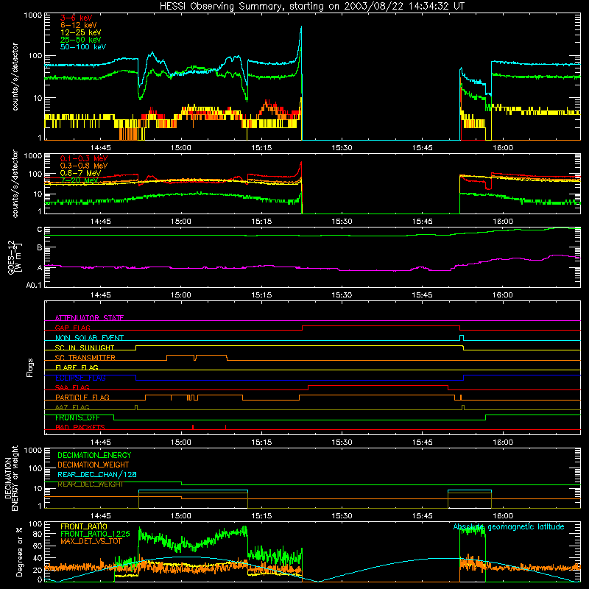Select the 'REAR_DEC_CHAN/128' legend label
This screenshot has height=589, width=589.
tap(97, 474)
